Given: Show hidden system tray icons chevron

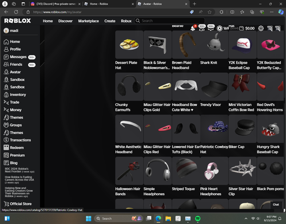Looking at the screenshot, I should coord(246,218).
